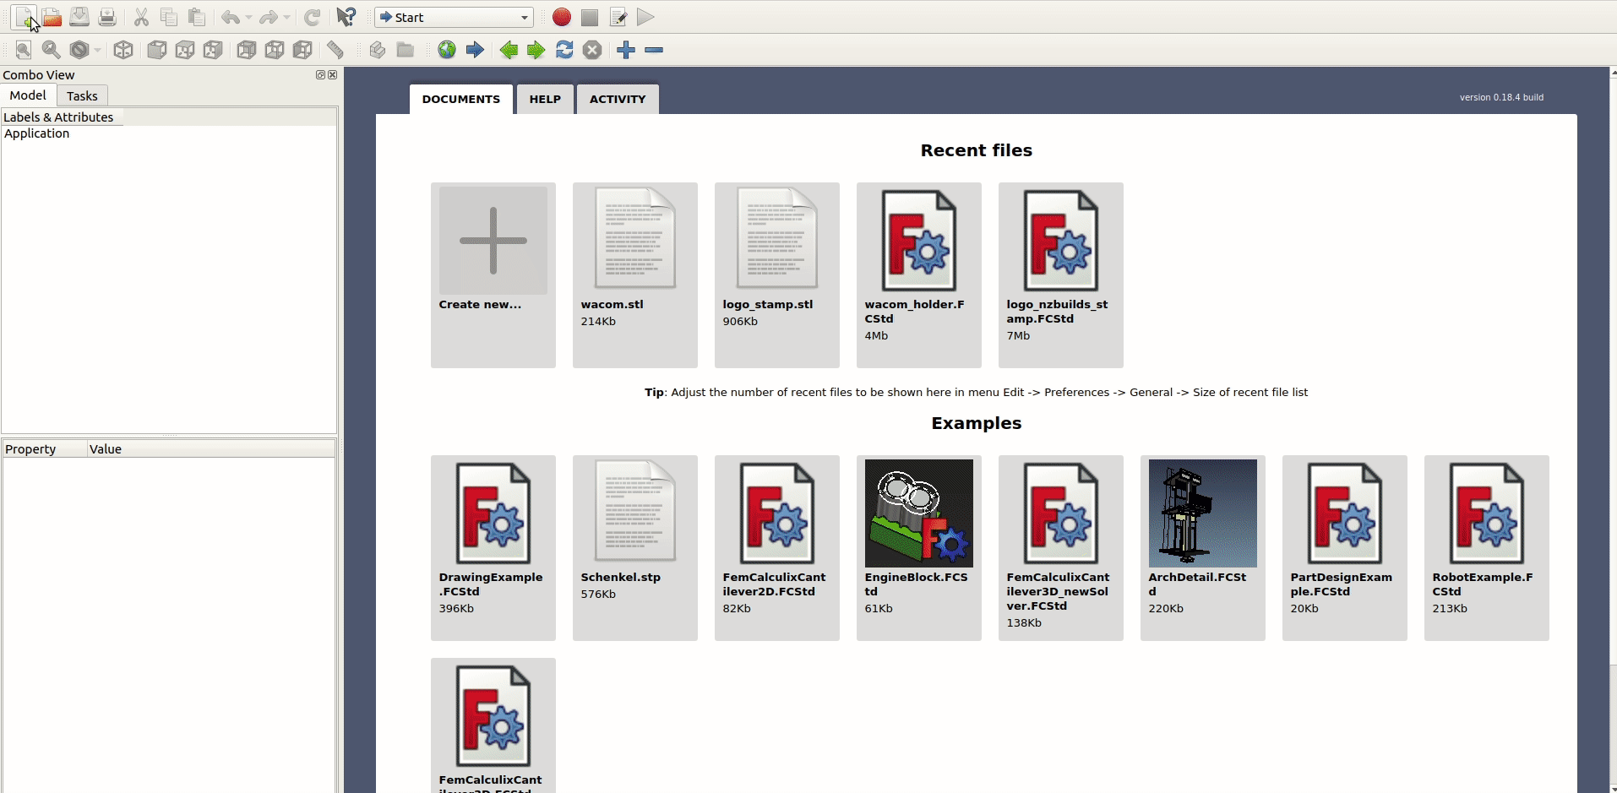Click the Create new... tile
Viewport: 1617px width, 793px height.
pyautogui.click(x=493, y=275)
